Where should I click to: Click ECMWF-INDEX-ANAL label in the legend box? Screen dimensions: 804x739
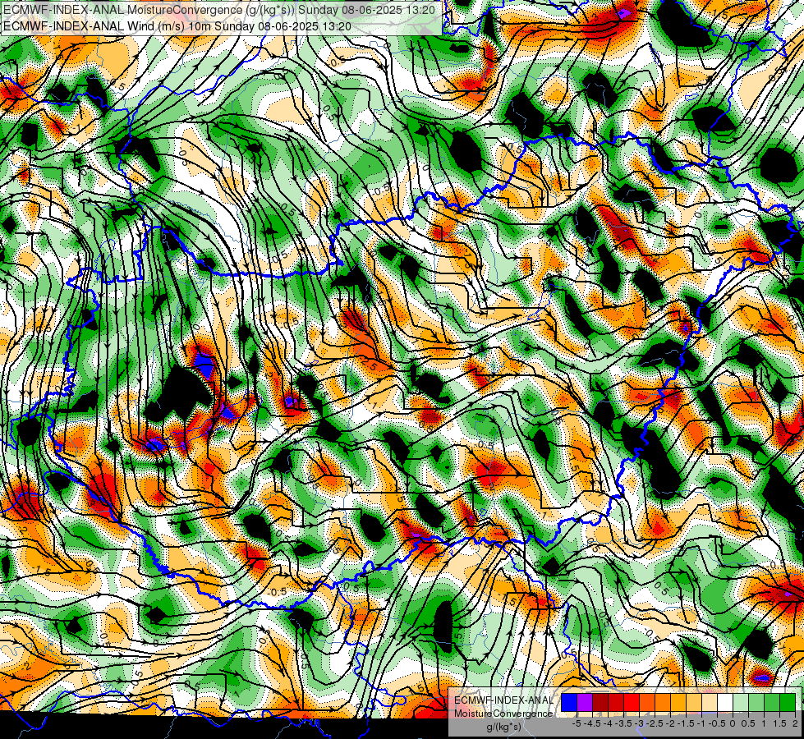pos(503,700)
